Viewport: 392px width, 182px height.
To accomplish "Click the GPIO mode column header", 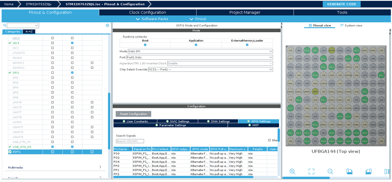I will click(x=199, y=149).
